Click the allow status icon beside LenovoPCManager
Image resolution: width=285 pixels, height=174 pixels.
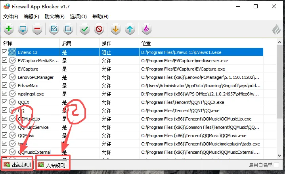[x=12, y=77]
